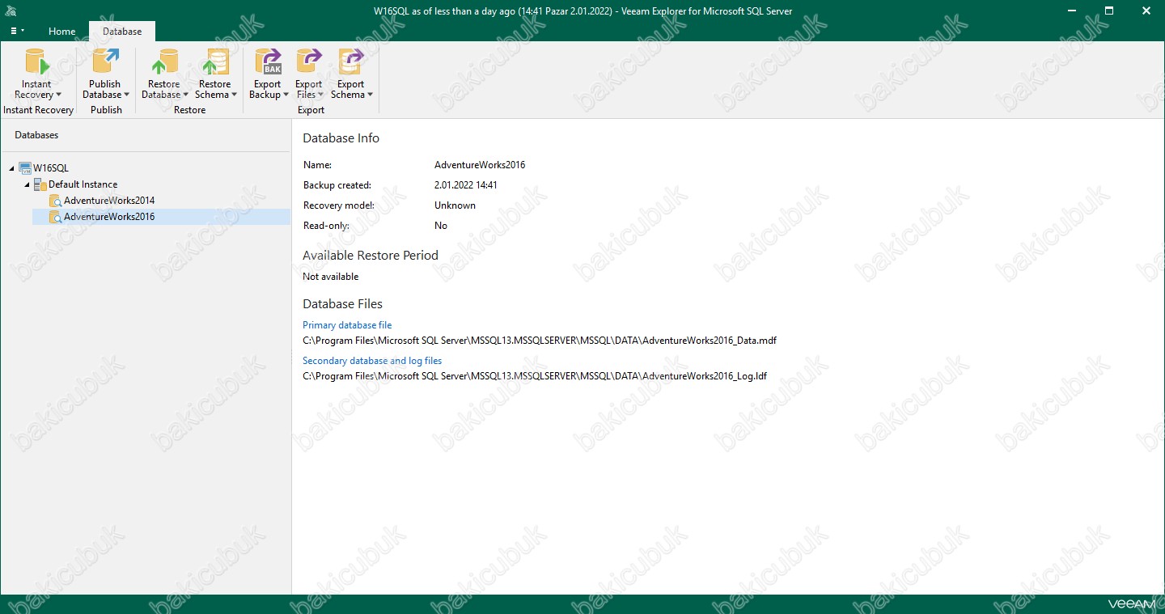Click the Publish Database icon
Viewport: 1165px width, 614px height.
pyautogui.click(x=105, y=61)
